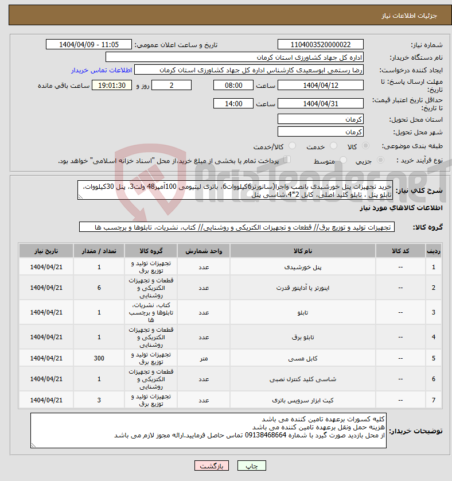Viewport: 452px width, 481px height.
Task: Click the general description text area
Action: 235,190
